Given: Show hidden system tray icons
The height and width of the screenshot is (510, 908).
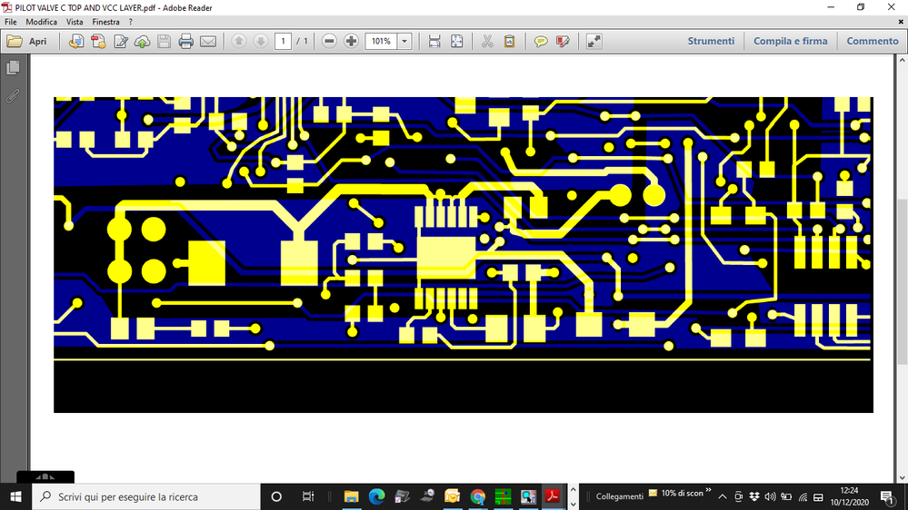Looking at the screenshot, I should 722,496.
